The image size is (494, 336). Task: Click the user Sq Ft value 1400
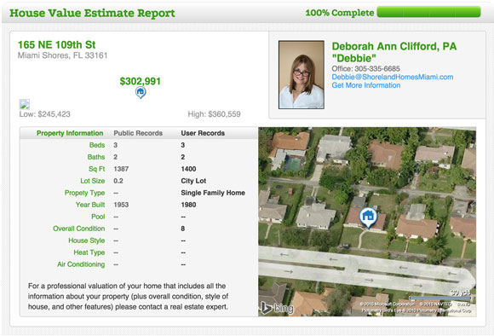click(x=188, y=169)
